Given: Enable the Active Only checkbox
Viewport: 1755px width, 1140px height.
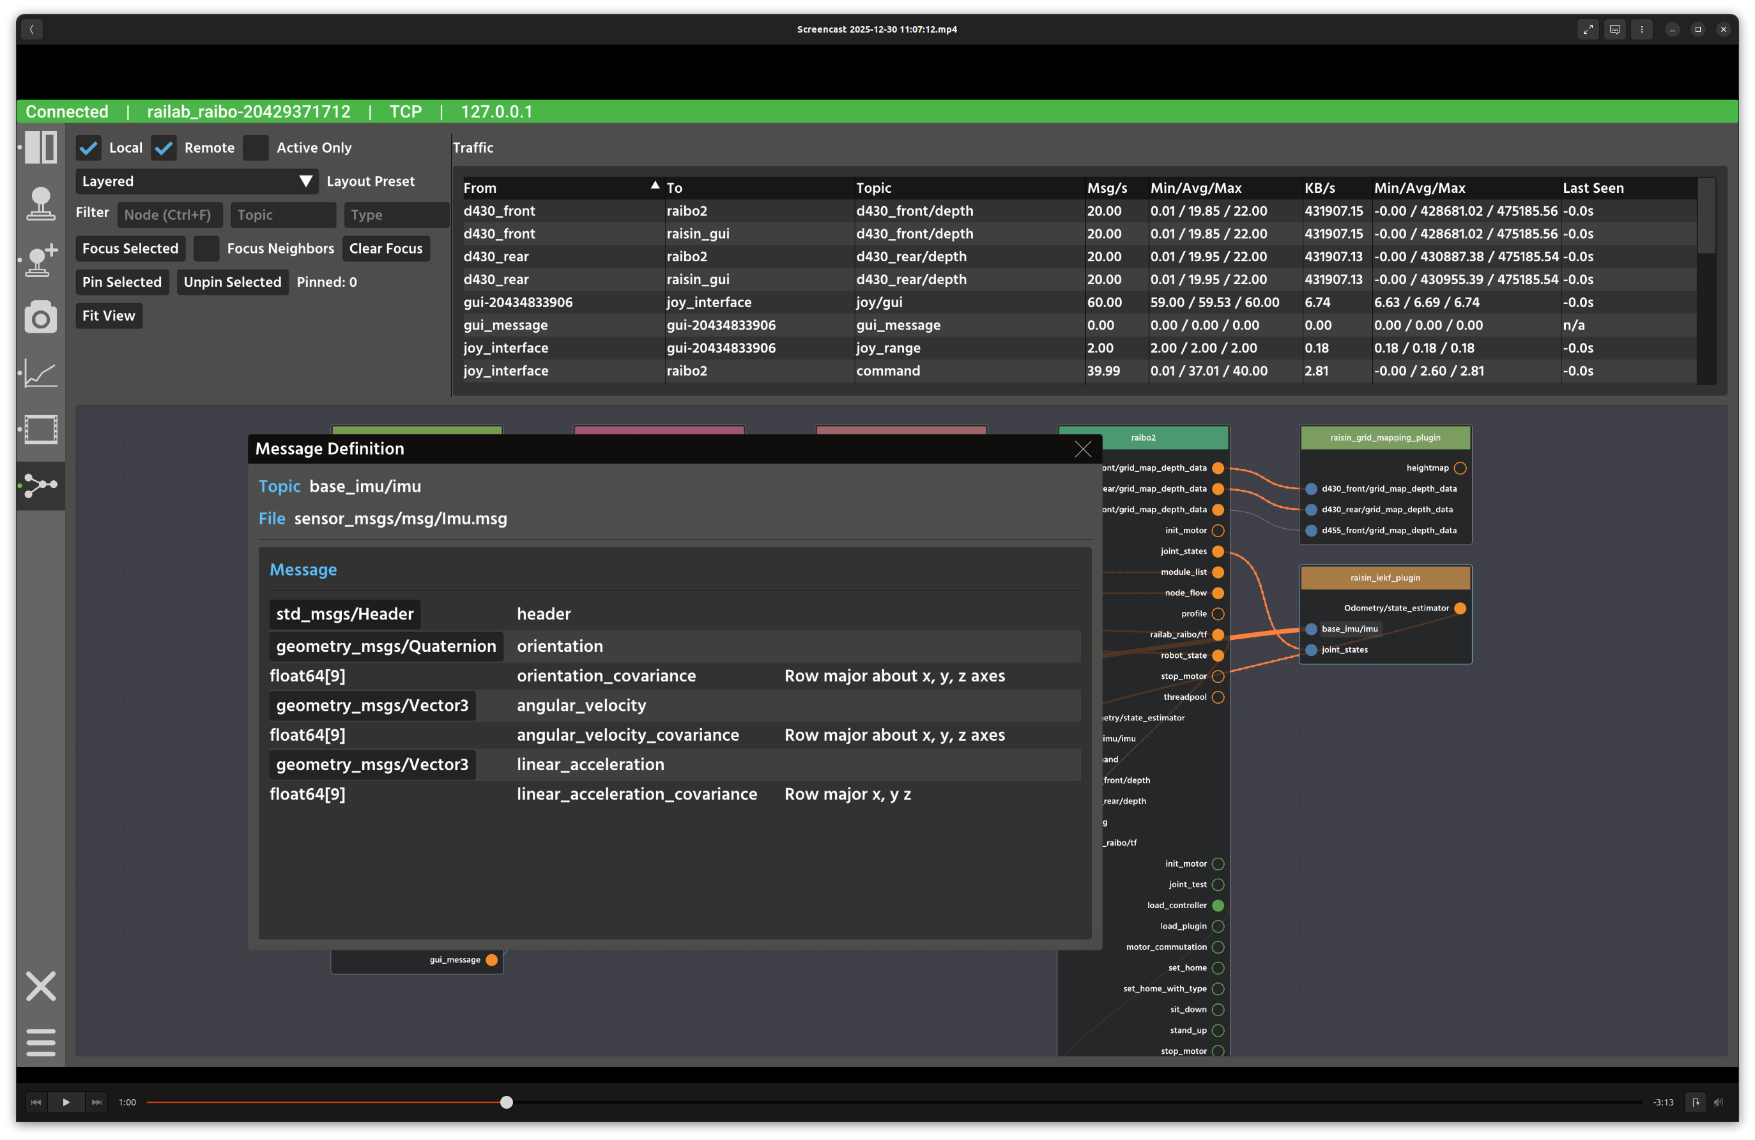Looking at the screenshot, I should click(x=255, y=148).
